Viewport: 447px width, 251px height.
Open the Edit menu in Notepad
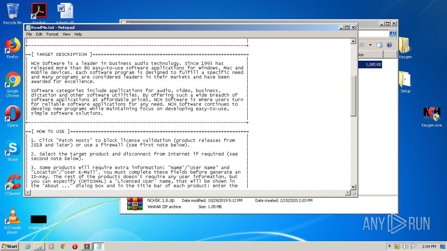(x=39, y=34)
